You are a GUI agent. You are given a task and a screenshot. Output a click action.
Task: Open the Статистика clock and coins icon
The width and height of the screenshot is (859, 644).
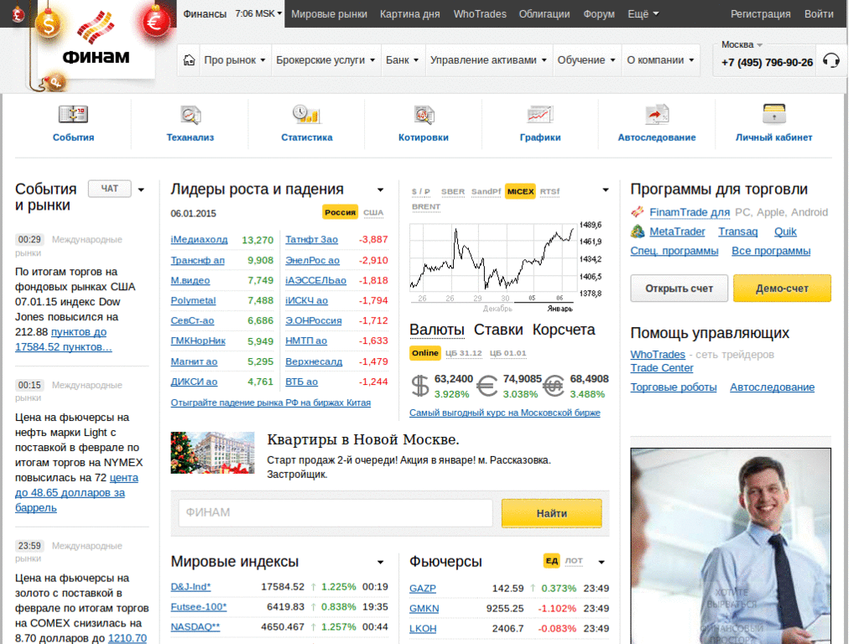click(x=307, y=114)
